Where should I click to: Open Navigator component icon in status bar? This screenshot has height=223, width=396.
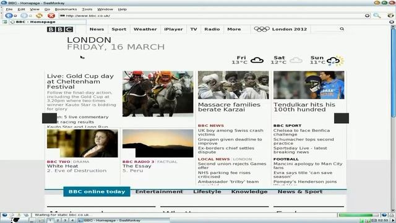(x=4, y=215)
